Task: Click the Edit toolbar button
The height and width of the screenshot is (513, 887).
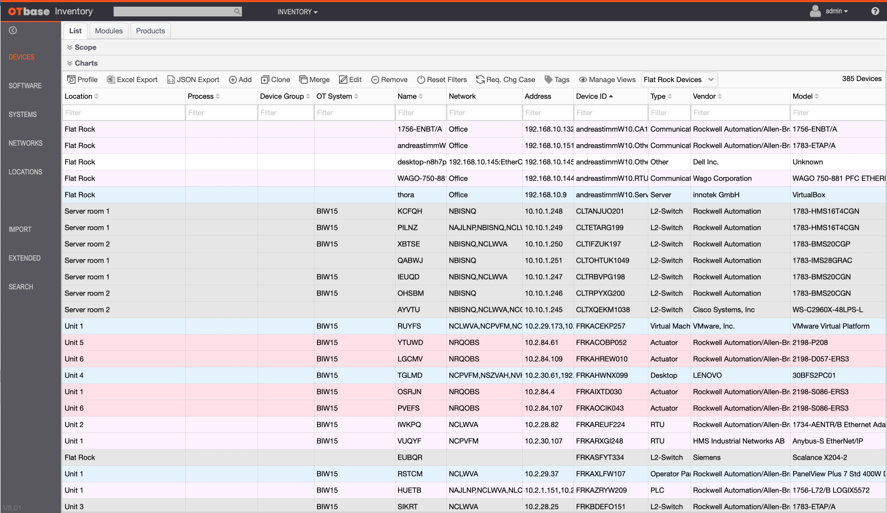Action: [x=350, y=80]
